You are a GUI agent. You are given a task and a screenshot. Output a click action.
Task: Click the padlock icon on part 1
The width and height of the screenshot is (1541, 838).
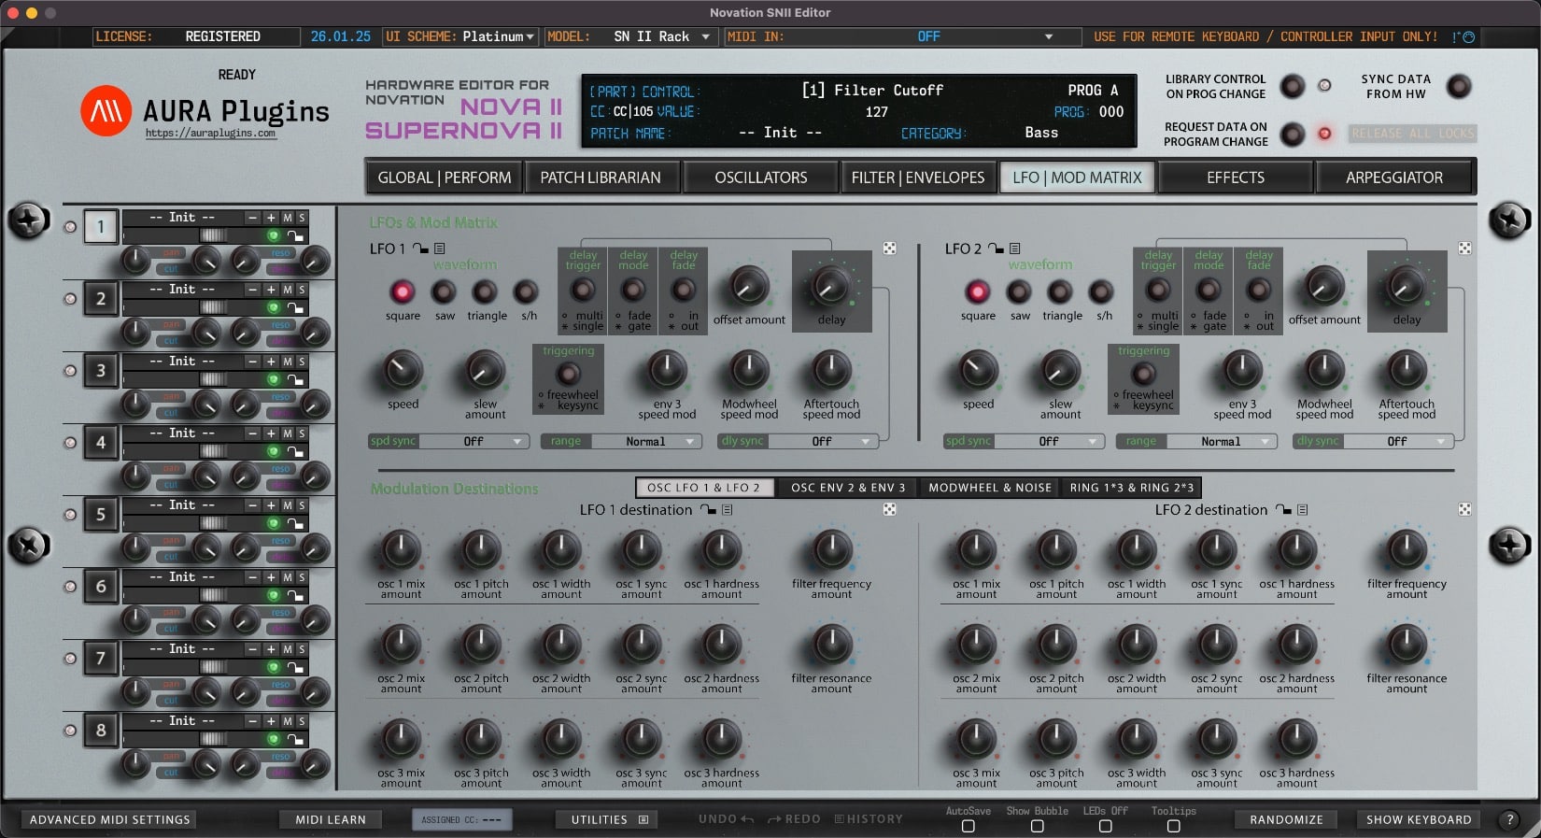point(295,236)
